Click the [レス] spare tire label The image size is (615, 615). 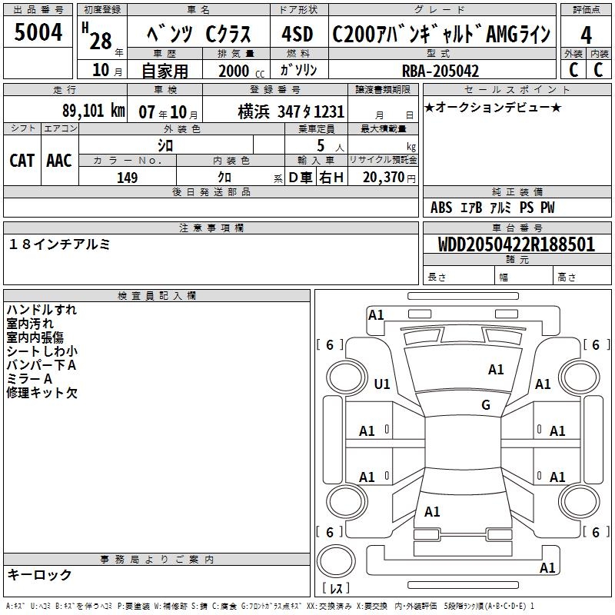click(x=336, y=588)
